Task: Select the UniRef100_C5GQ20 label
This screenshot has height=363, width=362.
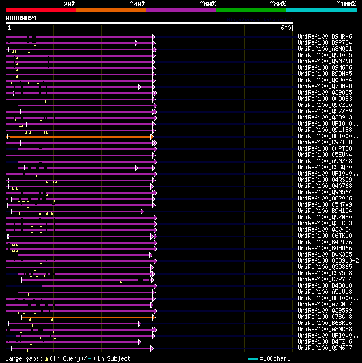Action: pos(325,168)
